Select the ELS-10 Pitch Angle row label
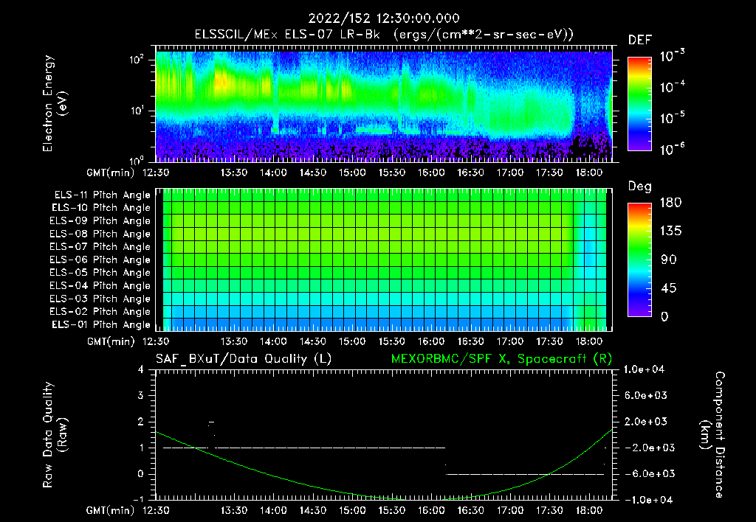This screenshot has height=522, width=756. tap(101, 208)
